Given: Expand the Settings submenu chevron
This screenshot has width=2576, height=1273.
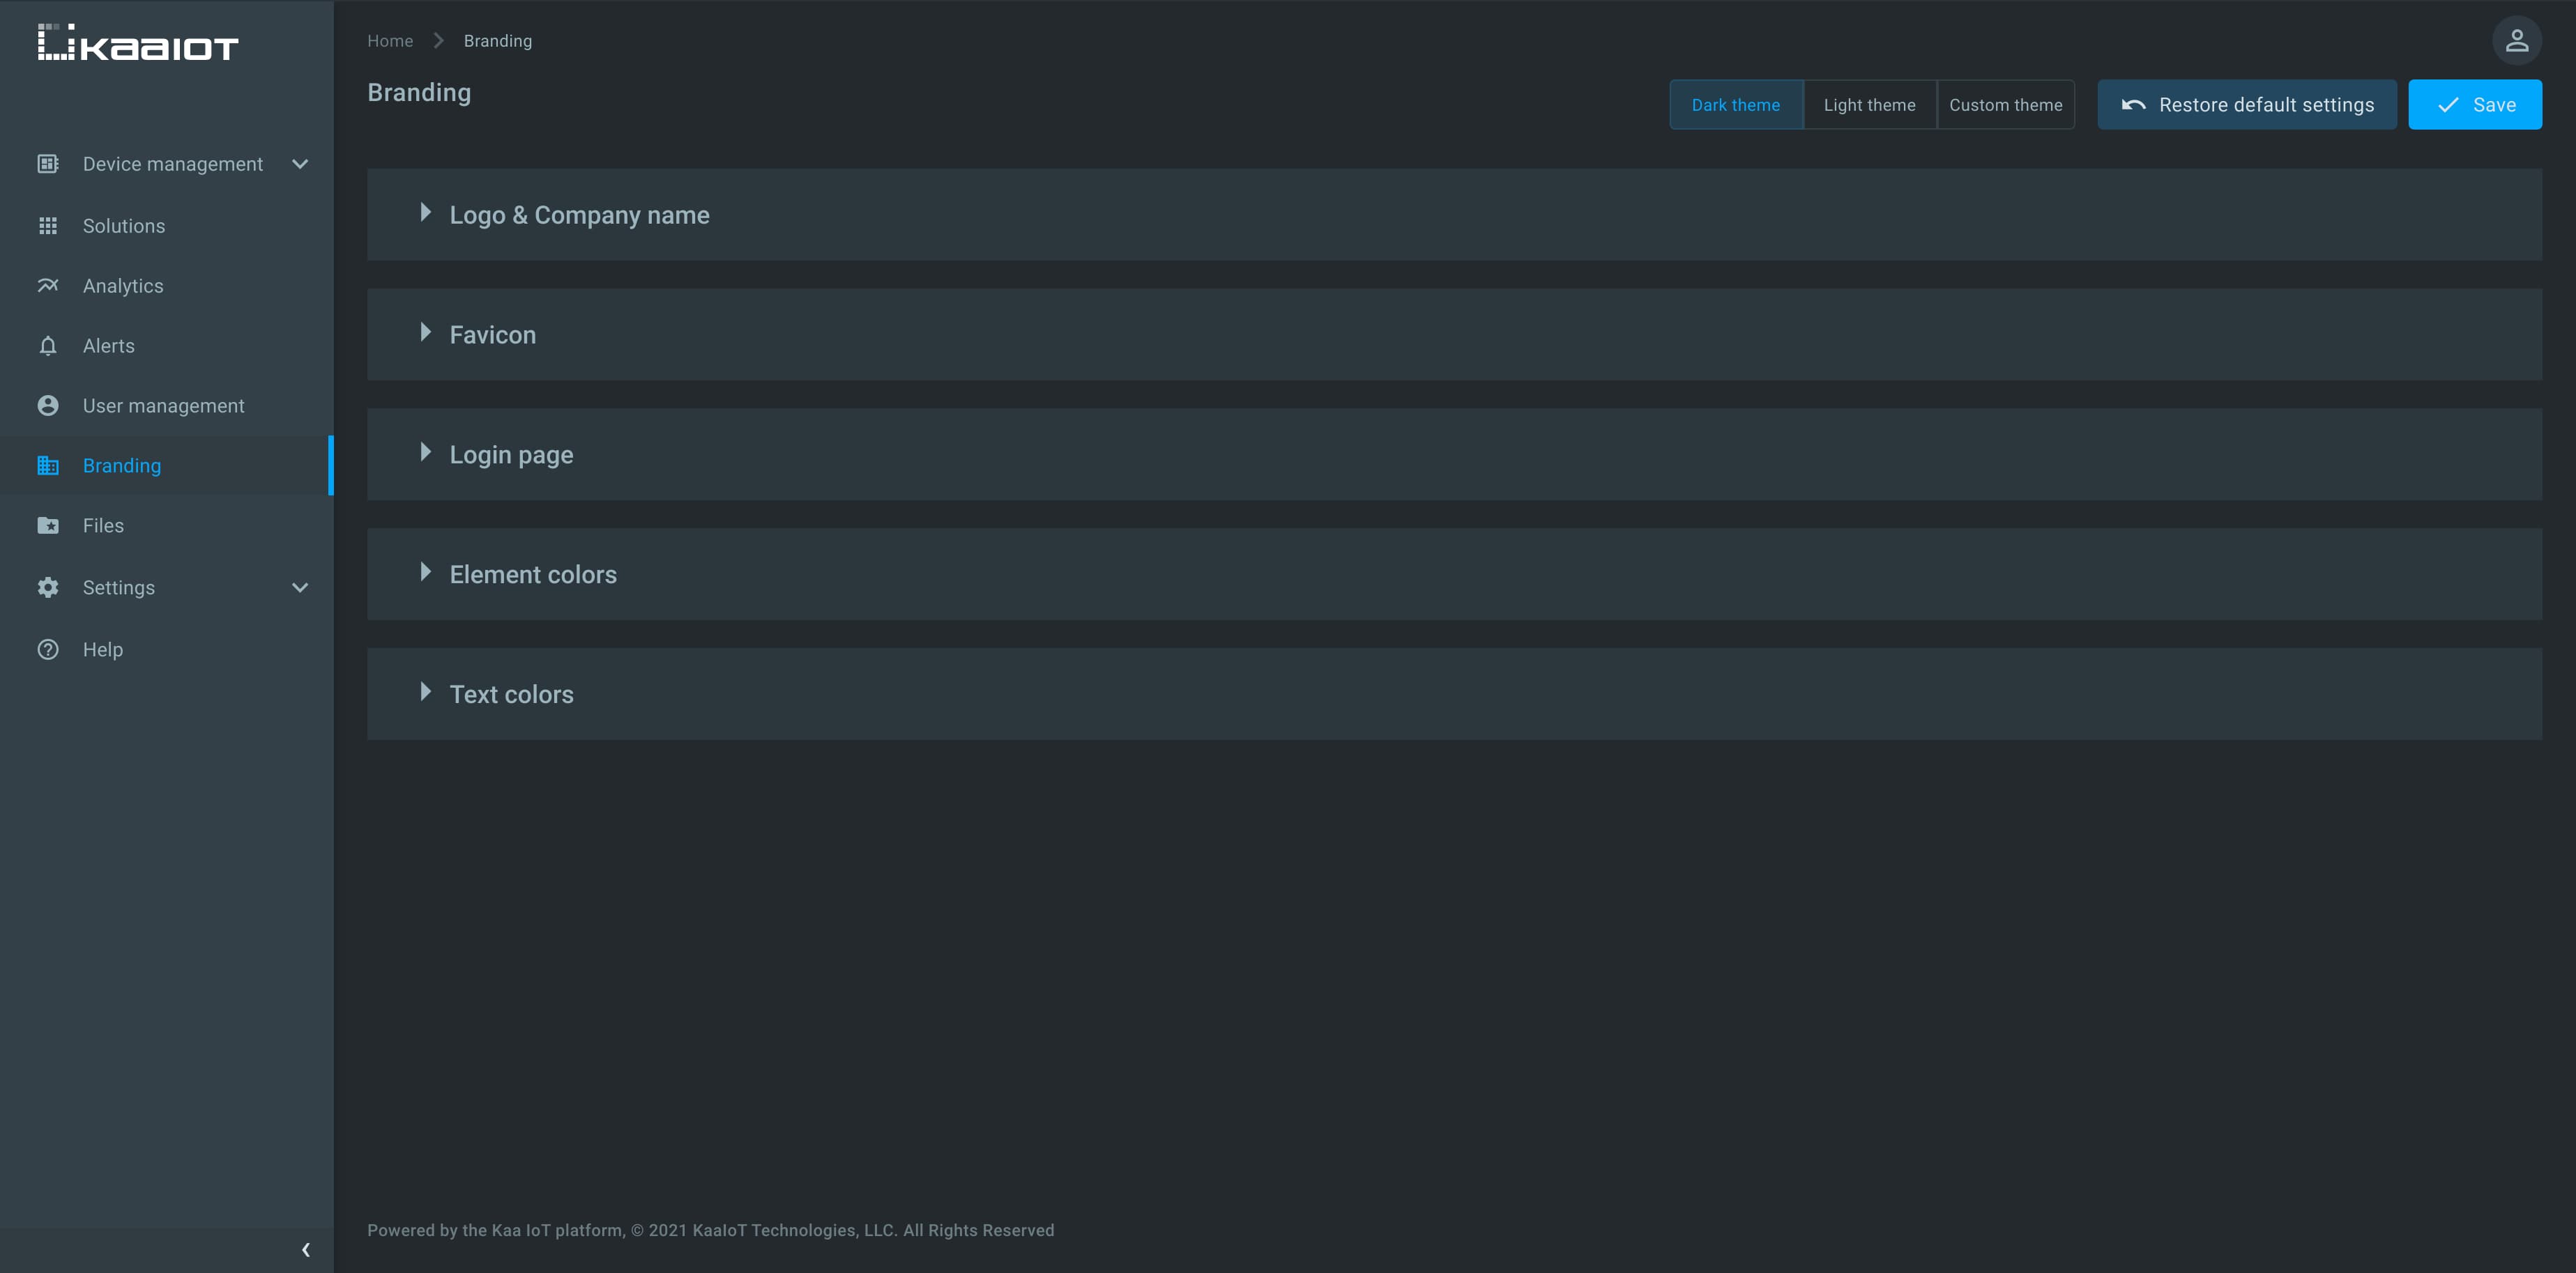Looking at the screenshot, I should click(300, 587).
